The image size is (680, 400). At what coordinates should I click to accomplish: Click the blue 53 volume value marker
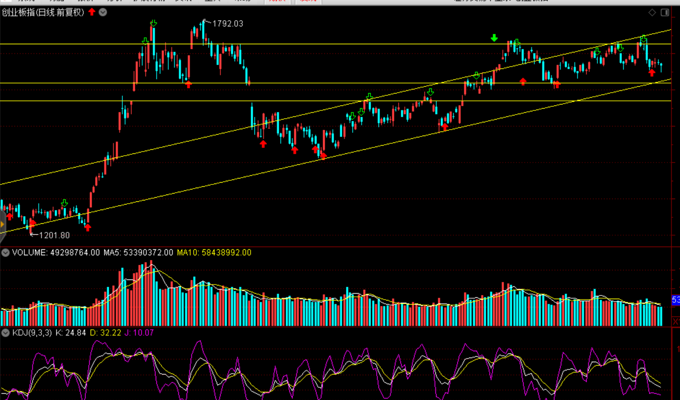click(x=675, y=300)
